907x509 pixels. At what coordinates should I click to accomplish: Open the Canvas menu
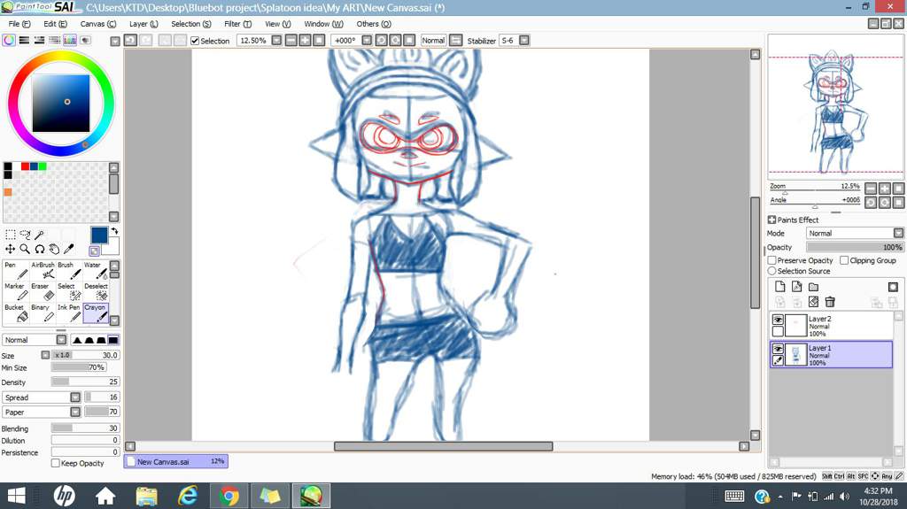pyautogui.click(x=97, y=24)
